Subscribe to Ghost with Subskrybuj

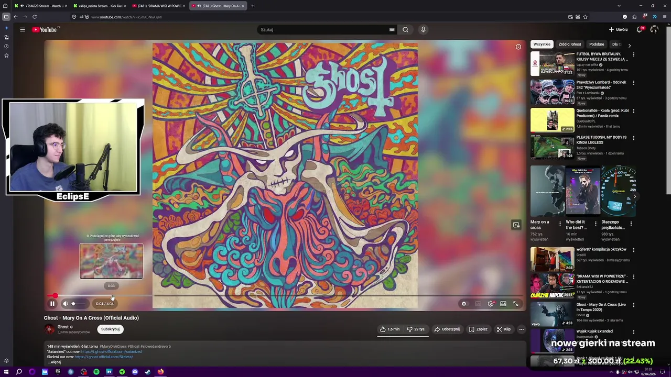[x=110, y=329]
